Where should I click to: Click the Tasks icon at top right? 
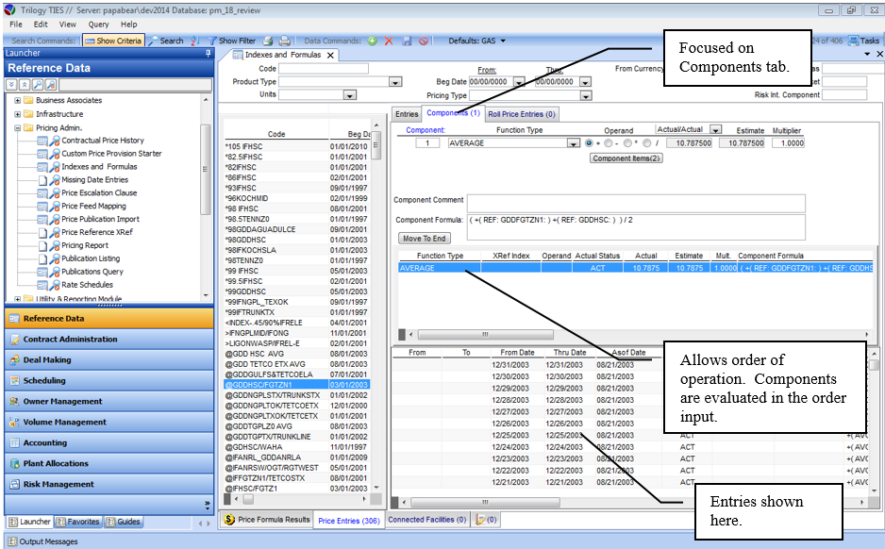863,41
